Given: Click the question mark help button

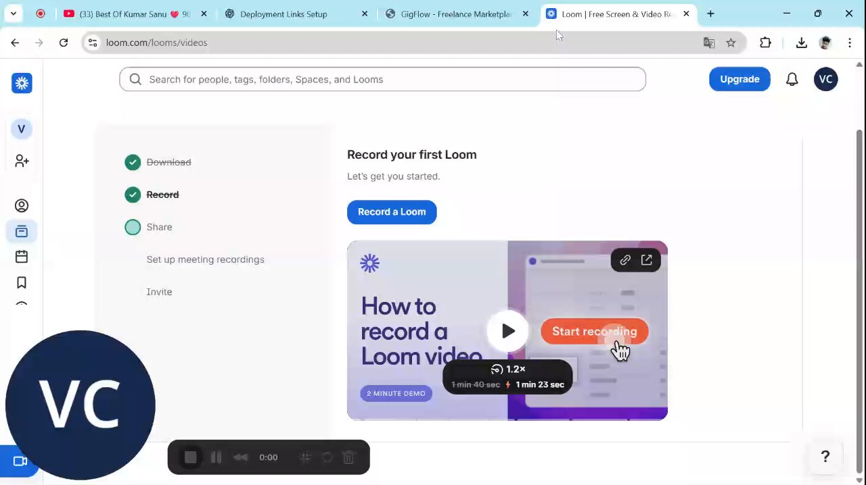Looking at the screenshot, I should coord(825,457).
